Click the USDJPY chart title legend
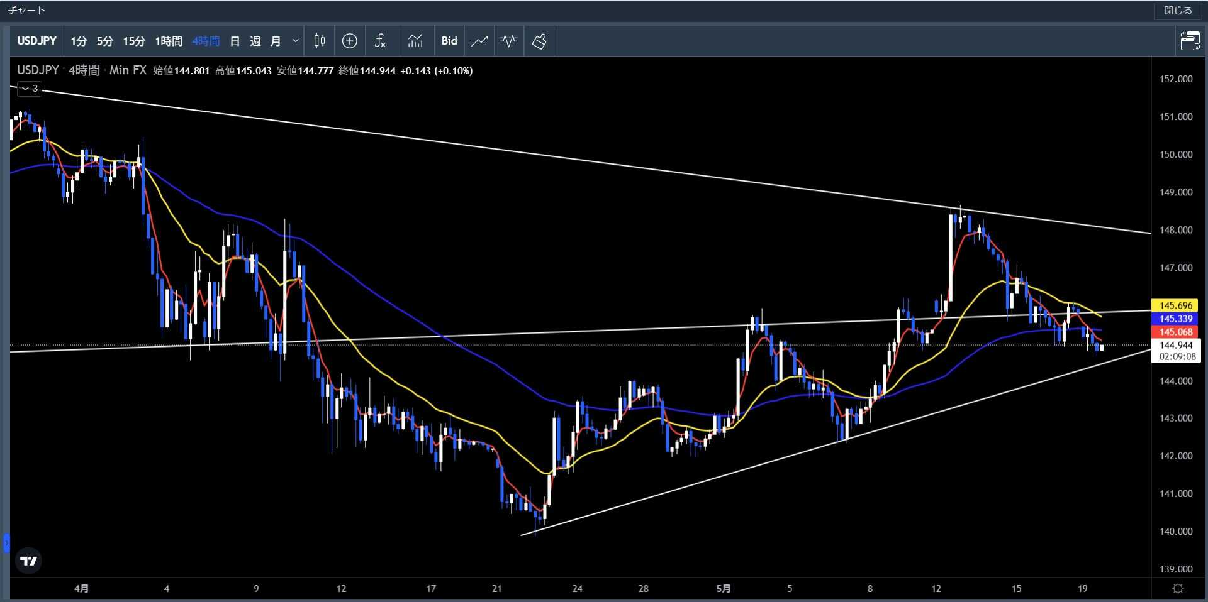Viewport: 1208px width, 602px height. 38,70
